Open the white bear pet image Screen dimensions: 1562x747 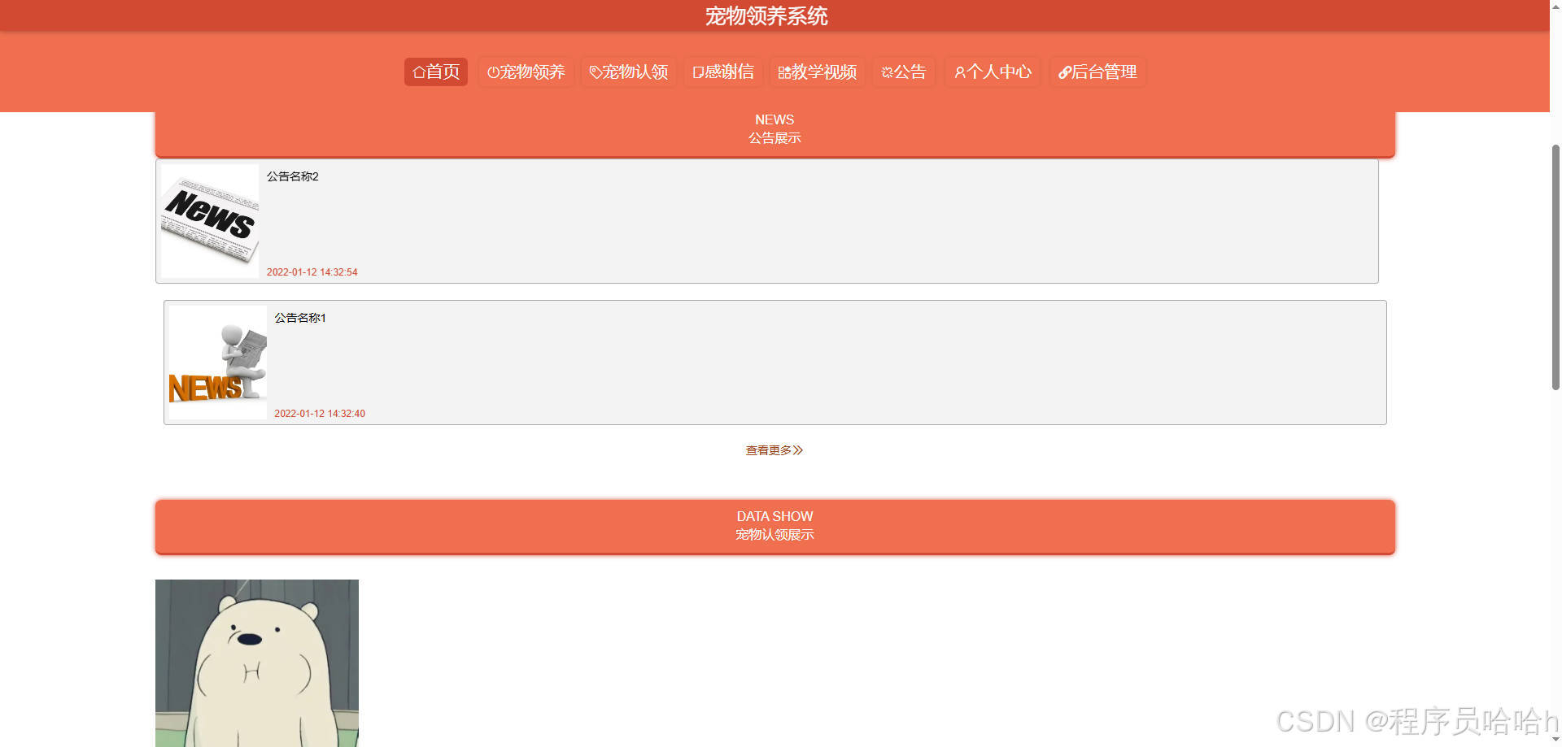(x=257, y=663)
